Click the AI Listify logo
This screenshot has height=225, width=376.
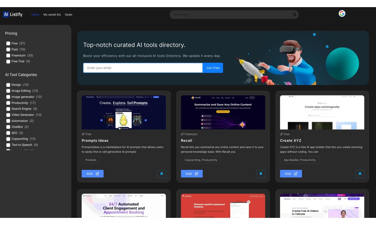tap(13, 14)
